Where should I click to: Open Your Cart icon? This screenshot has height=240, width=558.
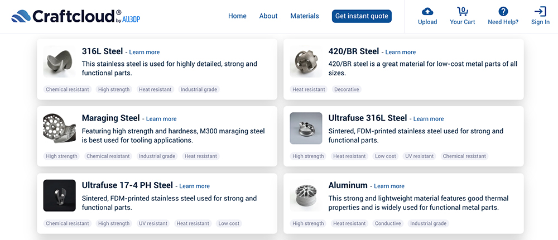(462, 12)
